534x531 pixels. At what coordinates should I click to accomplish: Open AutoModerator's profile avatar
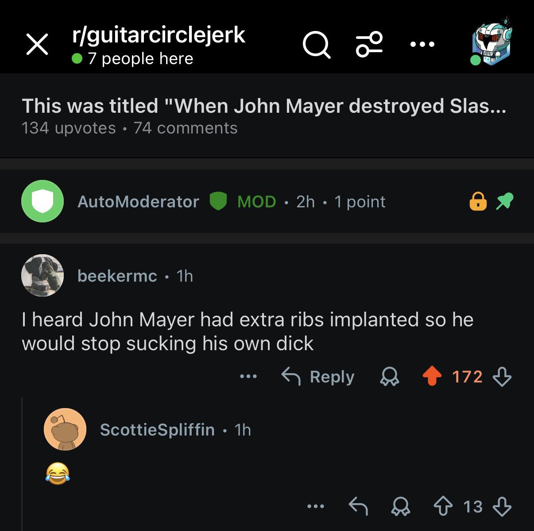click(42, 201)
